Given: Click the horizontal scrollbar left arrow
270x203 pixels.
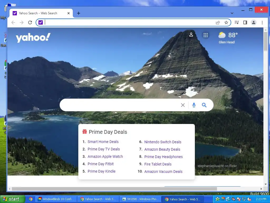Looking at the screenshot, I should click(x=9, y=189).
